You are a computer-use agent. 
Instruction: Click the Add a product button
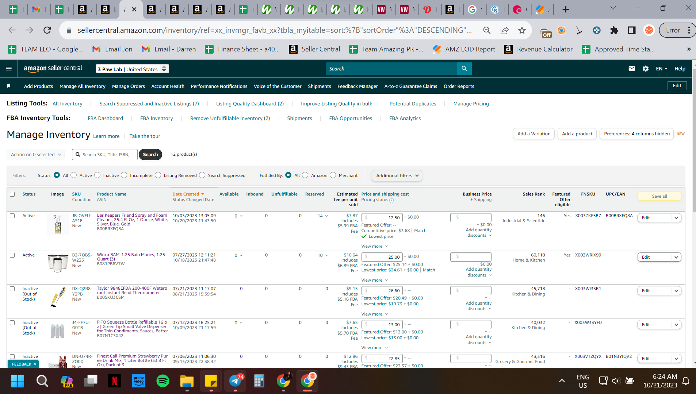[x=577, y=134]
